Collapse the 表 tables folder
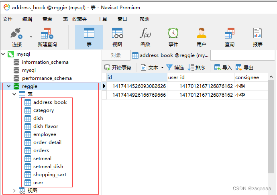277x195 pixels. (14, 94)
